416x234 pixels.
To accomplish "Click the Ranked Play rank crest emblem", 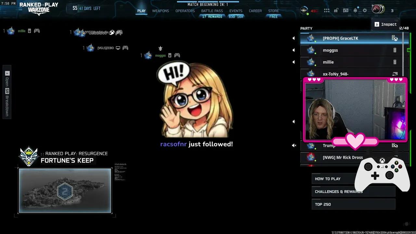I will (29, 157).
